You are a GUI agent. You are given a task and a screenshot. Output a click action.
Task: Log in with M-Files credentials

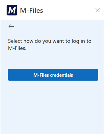tap(53, 75)
